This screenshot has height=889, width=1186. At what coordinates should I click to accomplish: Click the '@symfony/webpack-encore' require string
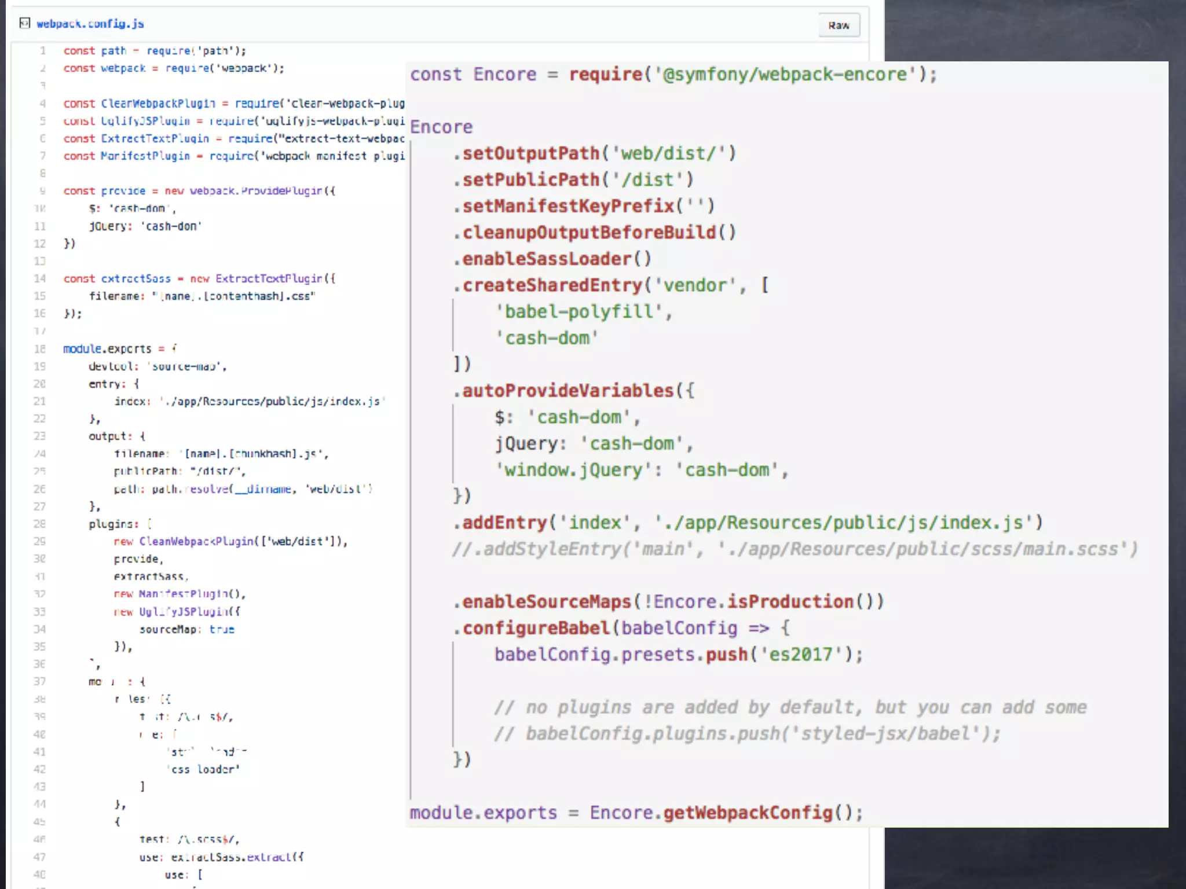784,75
